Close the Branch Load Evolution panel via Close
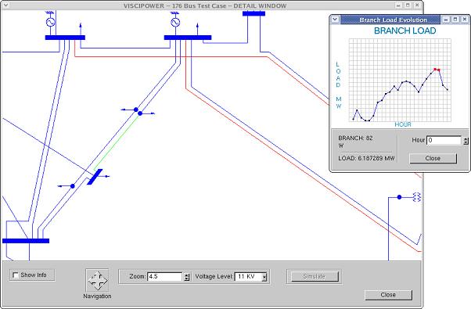This screenshot has height=309, width=471. coord(433,158)
